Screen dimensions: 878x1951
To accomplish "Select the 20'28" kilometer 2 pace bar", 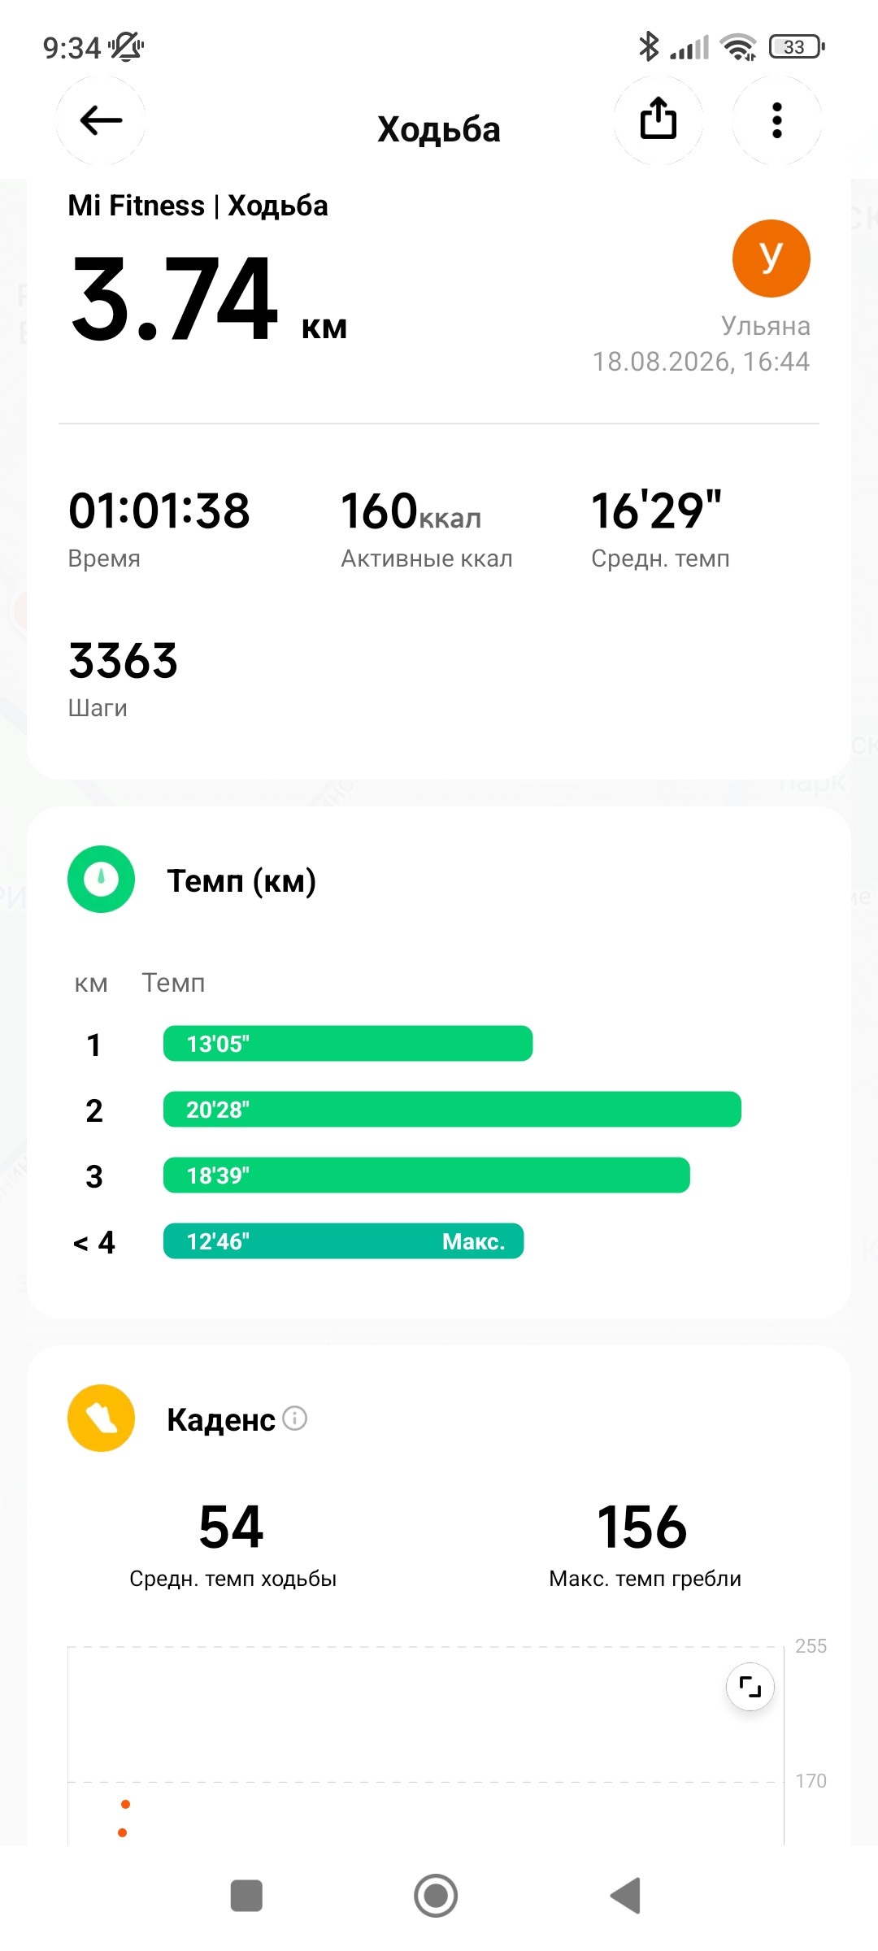I will [452, 1109].
